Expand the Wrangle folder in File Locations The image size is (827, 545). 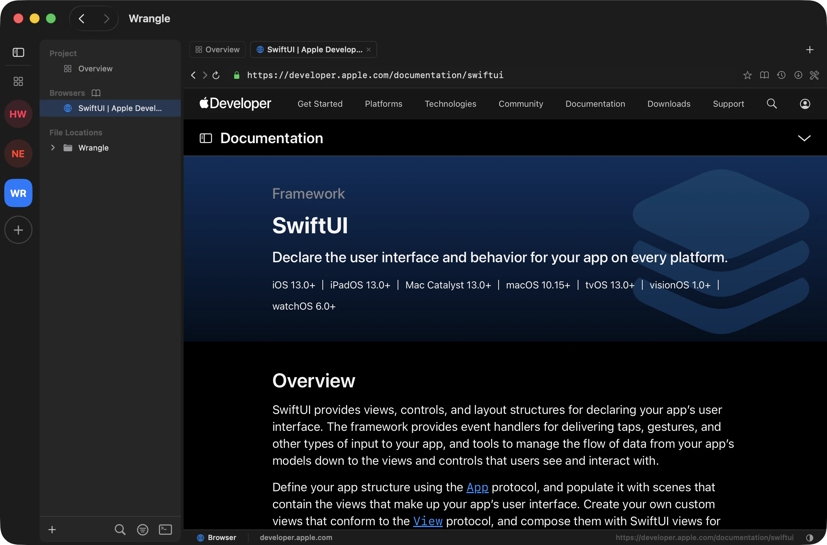pyautogui.click(x=53, y=148)
